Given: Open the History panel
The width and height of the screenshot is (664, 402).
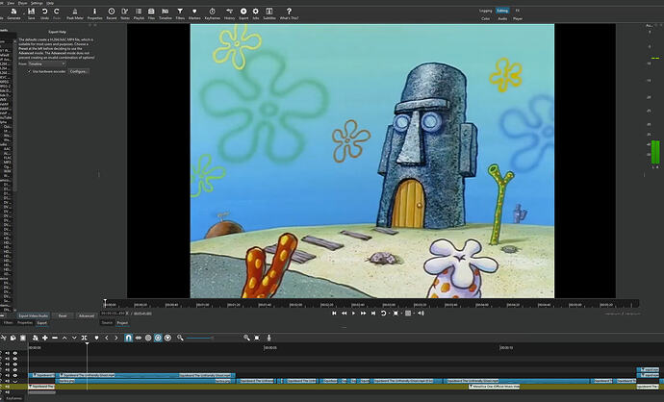Looking at the screenshot, I should click(x=230, y=12).
